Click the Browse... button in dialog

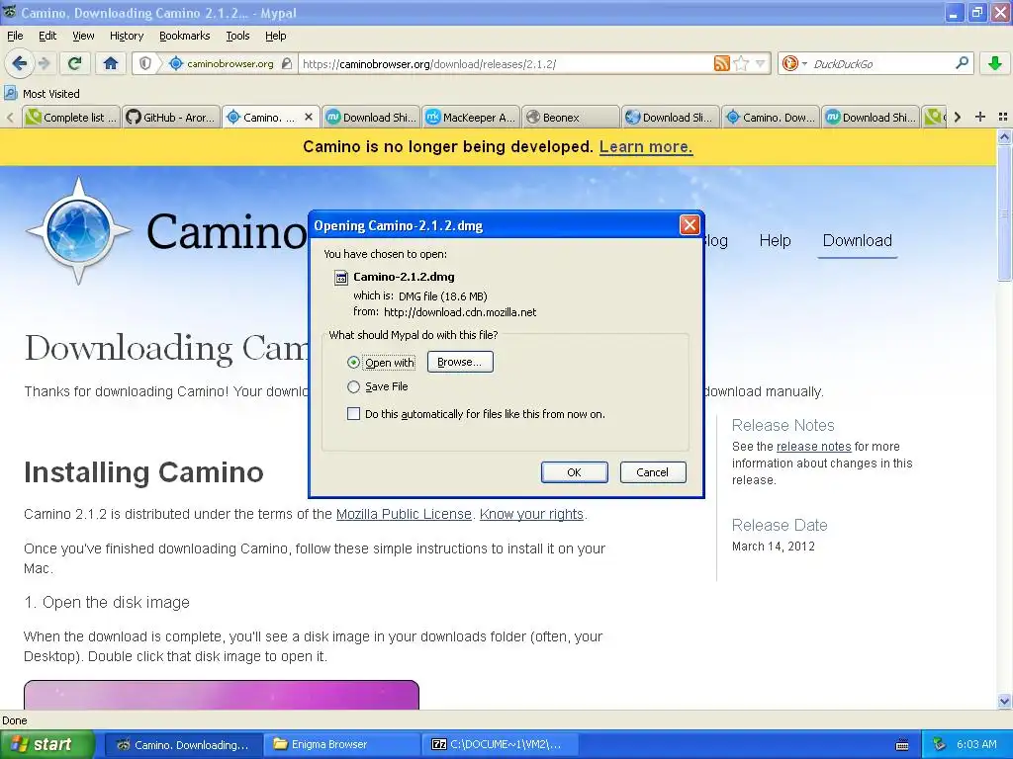click(460, 362)
